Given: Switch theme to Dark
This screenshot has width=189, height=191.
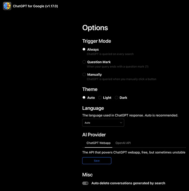Looking at the screenshot, I should [x=117, y=98].
